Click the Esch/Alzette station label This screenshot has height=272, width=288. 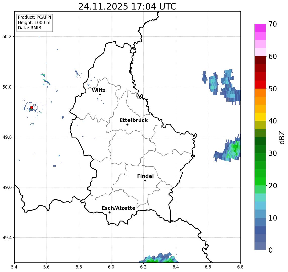pos(118,208)
